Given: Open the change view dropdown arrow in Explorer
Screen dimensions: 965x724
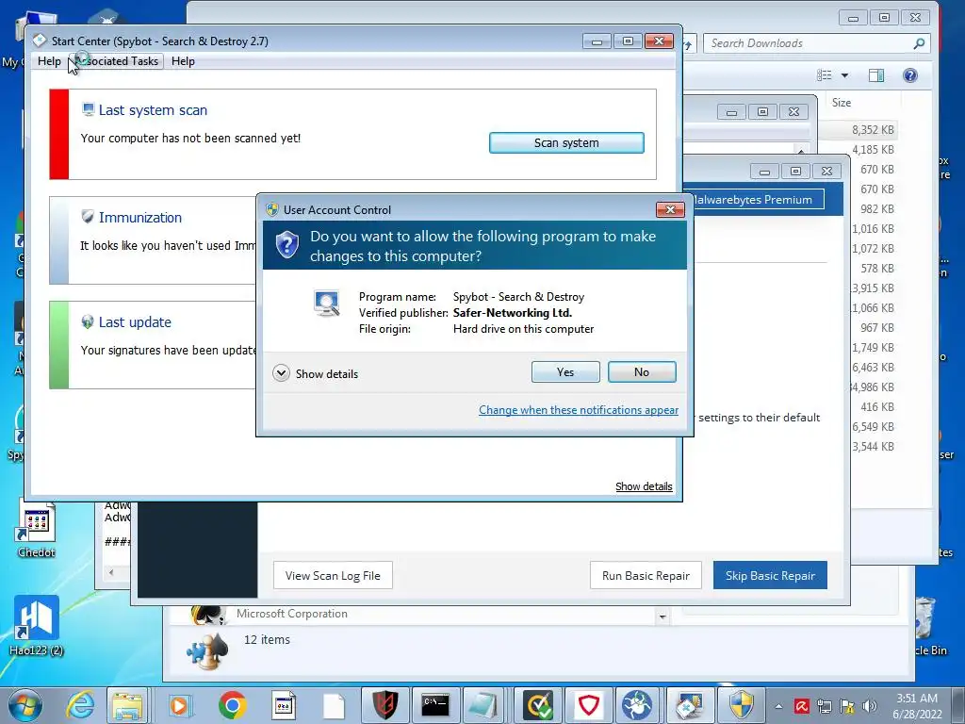Looking at the screenshot, I should tap(845, 75).
